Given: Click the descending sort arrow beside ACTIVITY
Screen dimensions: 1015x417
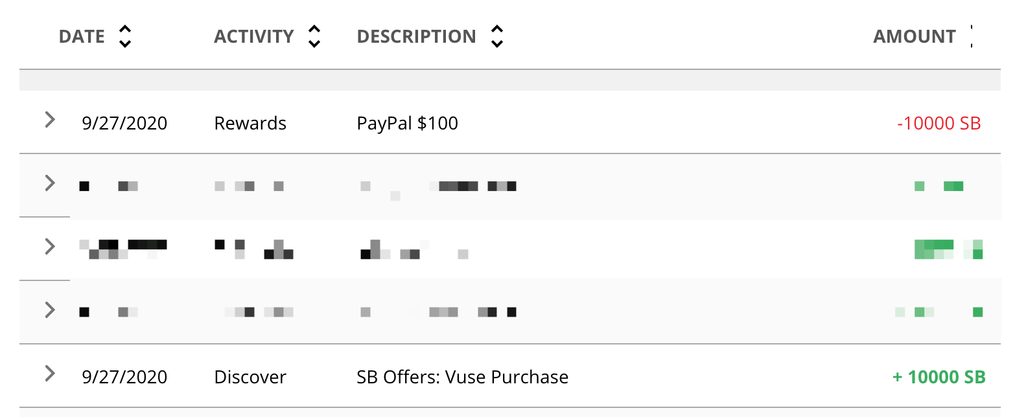Looking at the screenshot, I should click(314, 44).
